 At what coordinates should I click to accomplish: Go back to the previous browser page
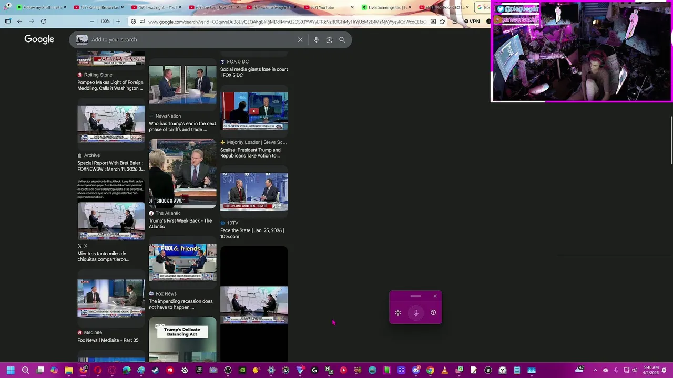(19, 22)
